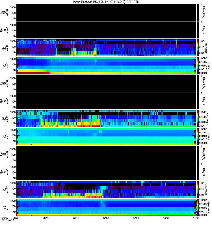Select the thd fff 32 edc34 spectrogram panel
The image size is (212, 226).
[x=106, y=83]
